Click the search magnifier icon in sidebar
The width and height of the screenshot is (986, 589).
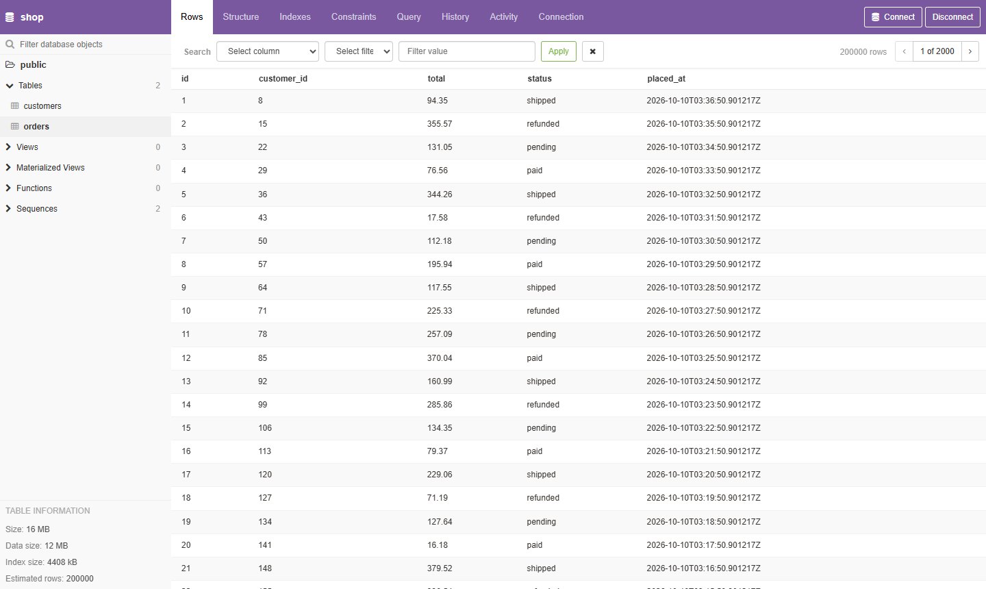coord(10,45)
